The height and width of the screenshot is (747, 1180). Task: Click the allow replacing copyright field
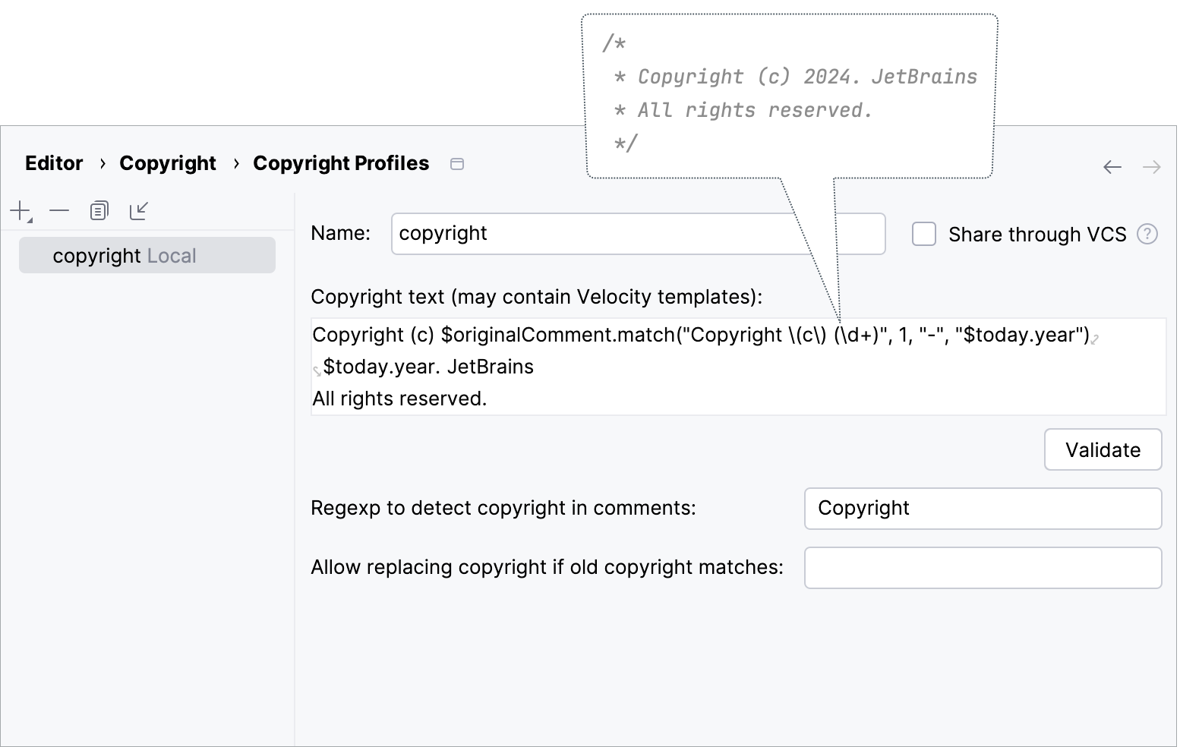pos(983,567)
